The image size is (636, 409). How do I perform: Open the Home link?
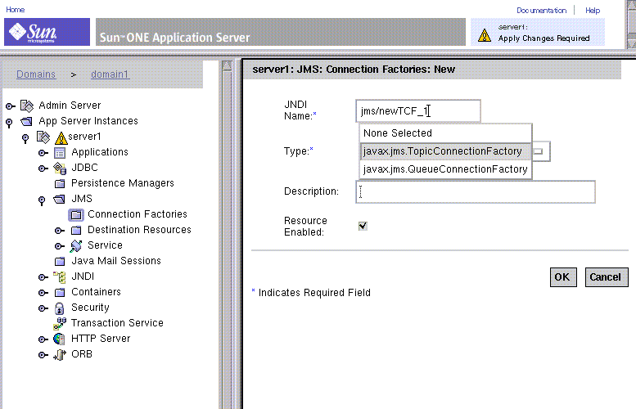click(x=15, y=9)
